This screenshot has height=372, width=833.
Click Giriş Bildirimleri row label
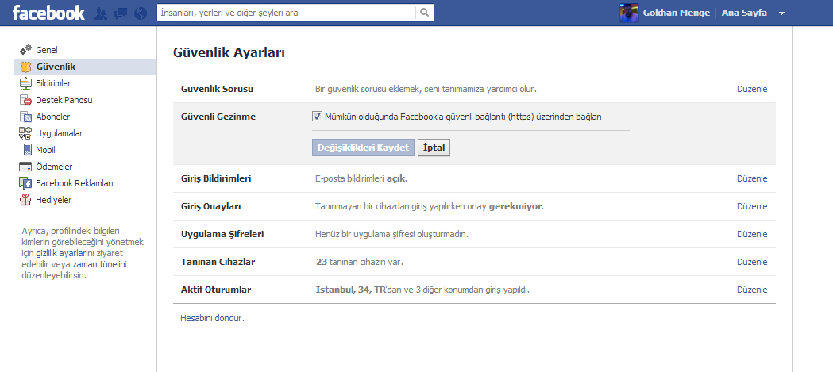tap(216, 178)
